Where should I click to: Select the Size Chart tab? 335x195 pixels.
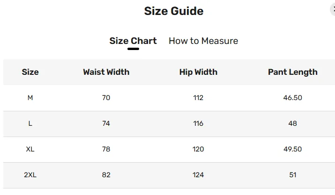click(133, 41)
